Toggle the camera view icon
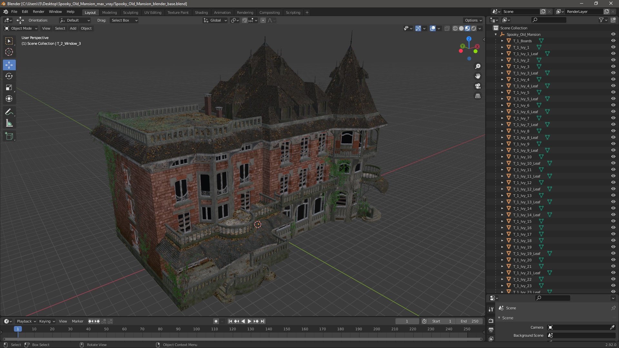 (x=478, y=86)
